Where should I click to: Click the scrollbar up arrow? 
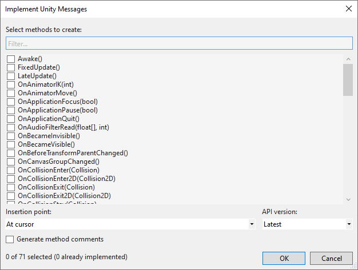pyautogui.click(x=348, y=59)
